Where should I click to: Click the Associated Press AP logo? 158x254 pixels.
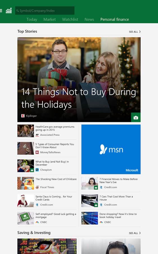tap(37, 135)
